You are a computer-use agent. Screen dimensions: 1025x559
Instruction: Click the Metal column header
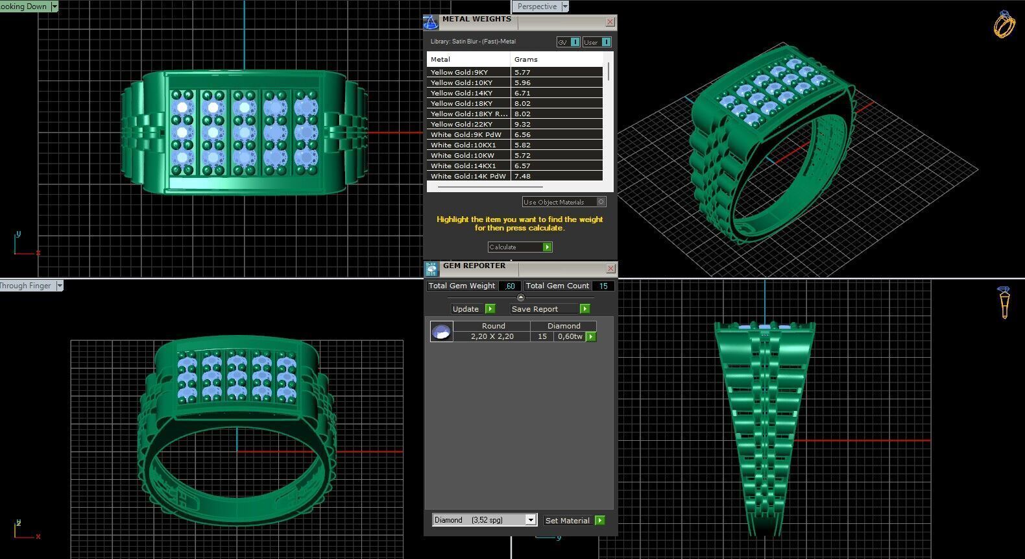[468, 59]
